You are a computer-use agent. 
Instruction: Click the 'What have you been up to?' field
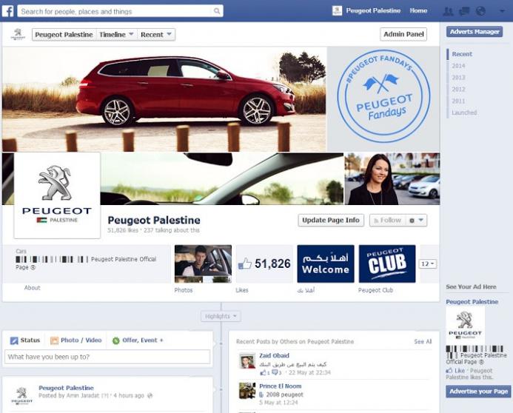(x=107, y=357)
